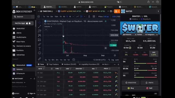Open the indicators fx menu
This screenshot has width=175, height=98.
pos(89,17)
